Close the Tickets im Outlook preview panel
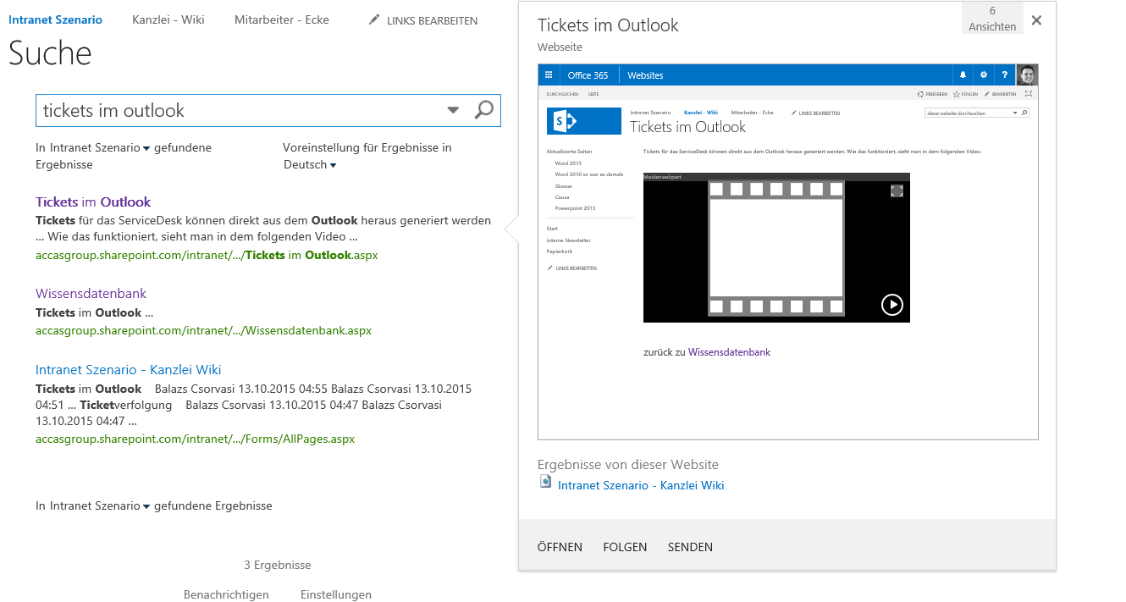The width and height of the screenshot is (1126, 602). pos(1036,20)
